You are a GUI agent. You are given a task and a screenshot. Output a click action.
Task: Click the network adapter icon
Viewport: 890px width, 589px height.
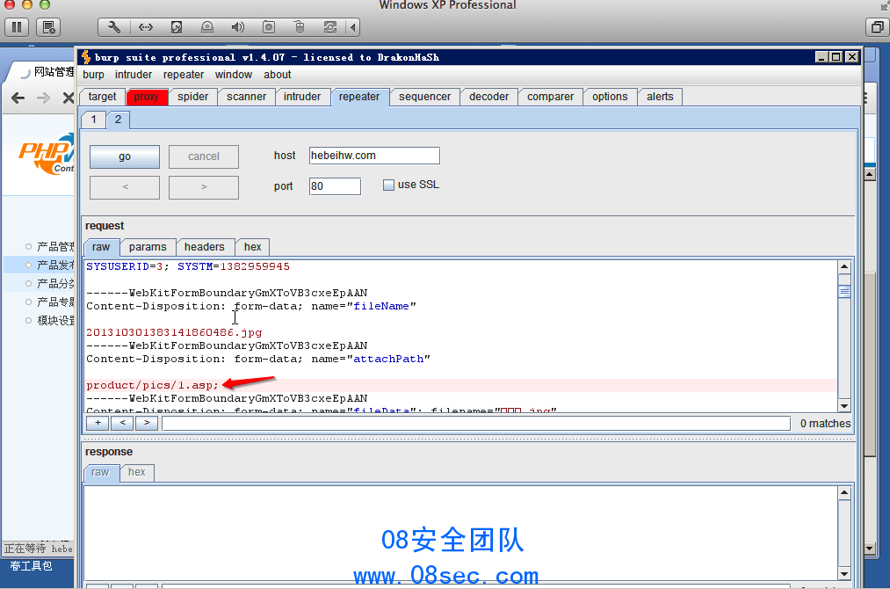(146, 27)
